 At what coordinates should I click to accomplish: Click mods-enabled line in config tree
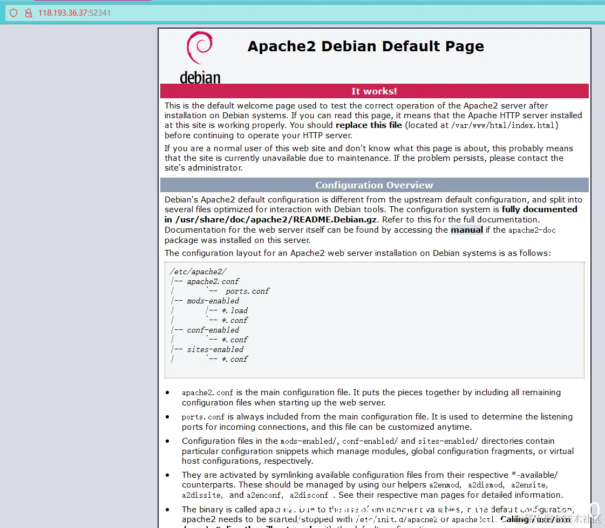213,301
